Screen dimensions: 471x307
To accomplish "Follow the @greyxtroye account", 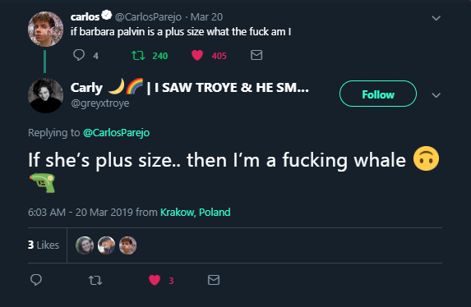I will coord(378,94).
